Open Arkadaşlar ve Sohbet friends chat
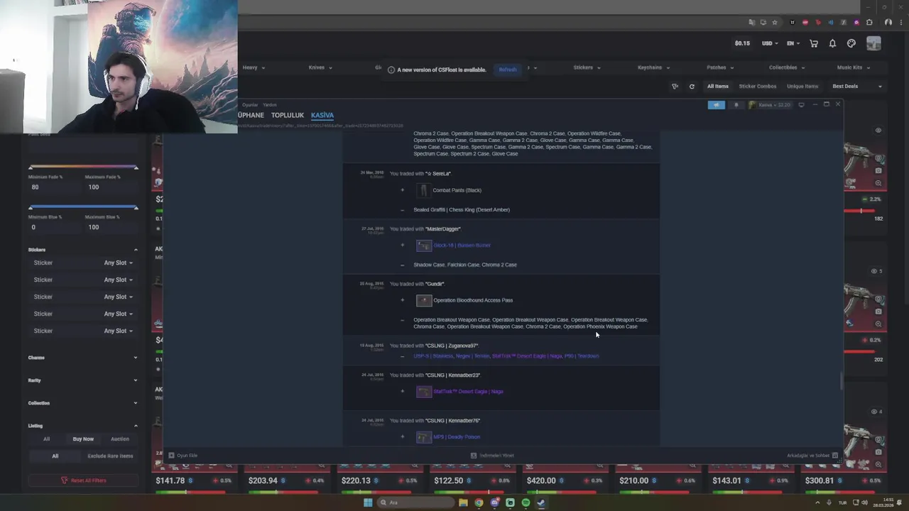 812,456
